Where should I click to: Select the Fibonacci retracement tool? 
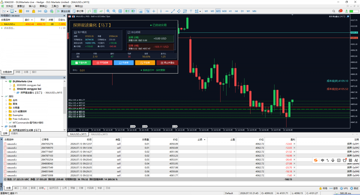pyautogui.click(x=185, y=11)
